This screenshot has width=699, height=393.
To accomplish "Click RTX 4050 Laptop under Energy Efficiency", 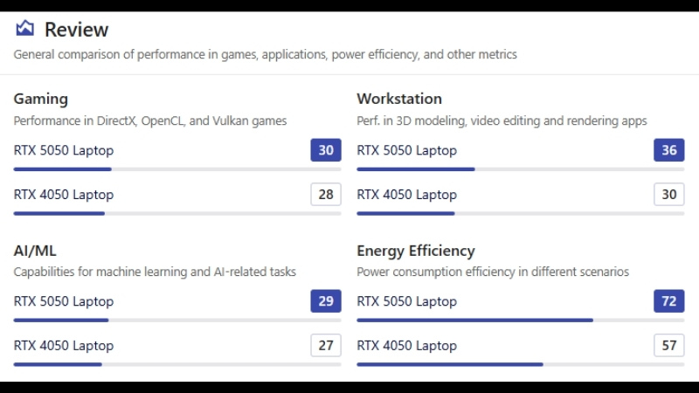I will (x=406, y=345).
